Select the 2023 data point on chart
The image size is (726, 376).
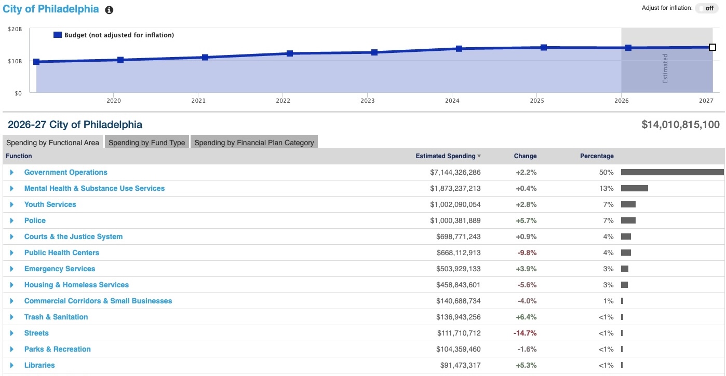(374, 52)
